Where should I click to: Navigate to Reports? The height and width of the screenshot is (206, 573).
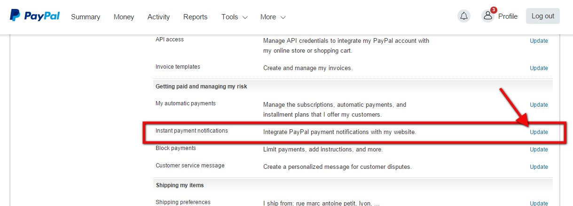coord(195,17)
